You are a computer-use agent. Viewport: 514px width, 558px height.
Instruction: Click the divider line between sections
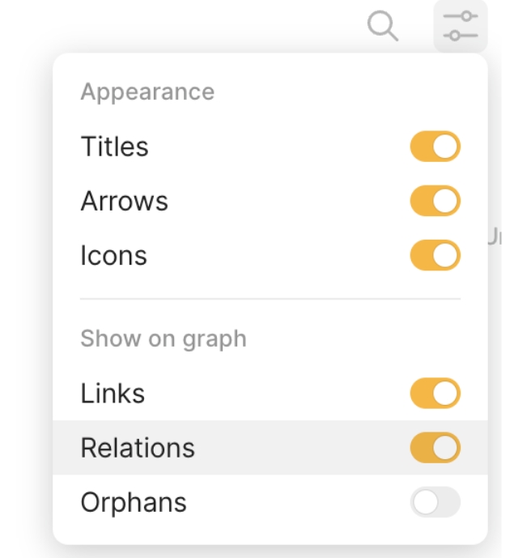pos(270,299)
